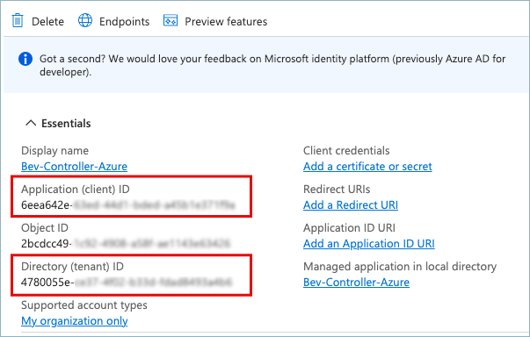Click the Application (client) ID label
Image resolution: width=530 pixels, height=337 pixels.
76,190
